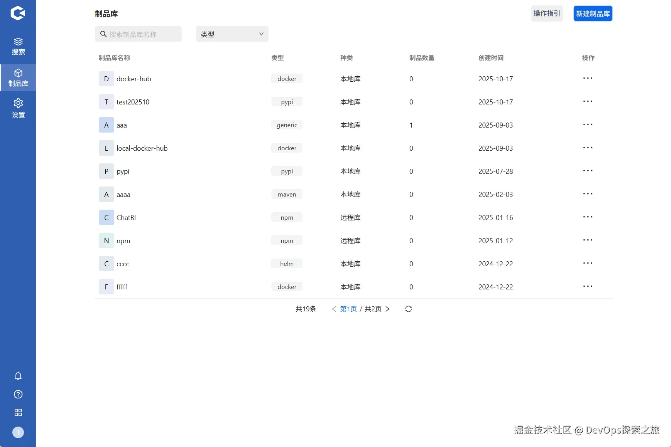
Task: Click the app logo in the sidebar
Action: coord(18,13)
